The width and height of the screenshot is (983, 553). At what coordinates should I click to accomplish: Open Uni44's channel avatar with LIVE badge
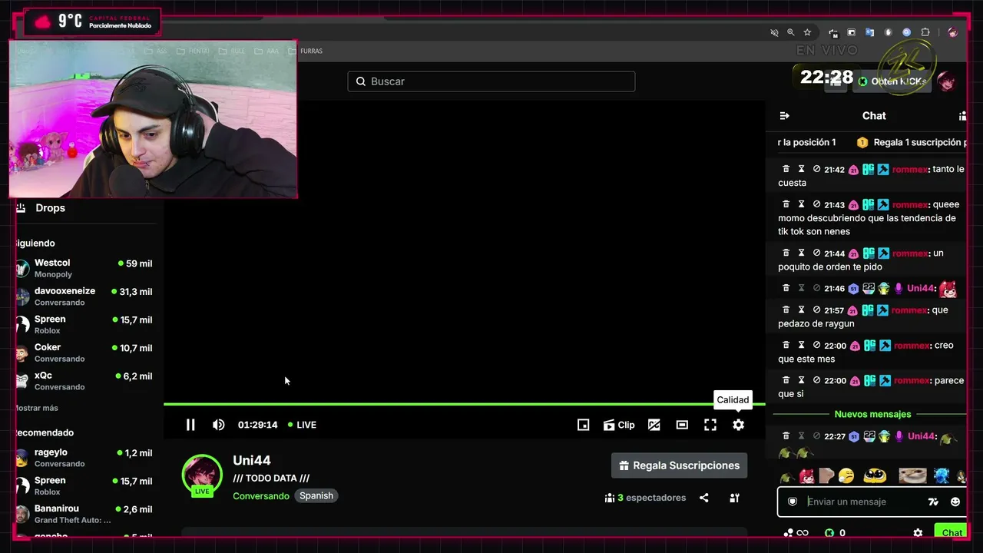(202, 475)
